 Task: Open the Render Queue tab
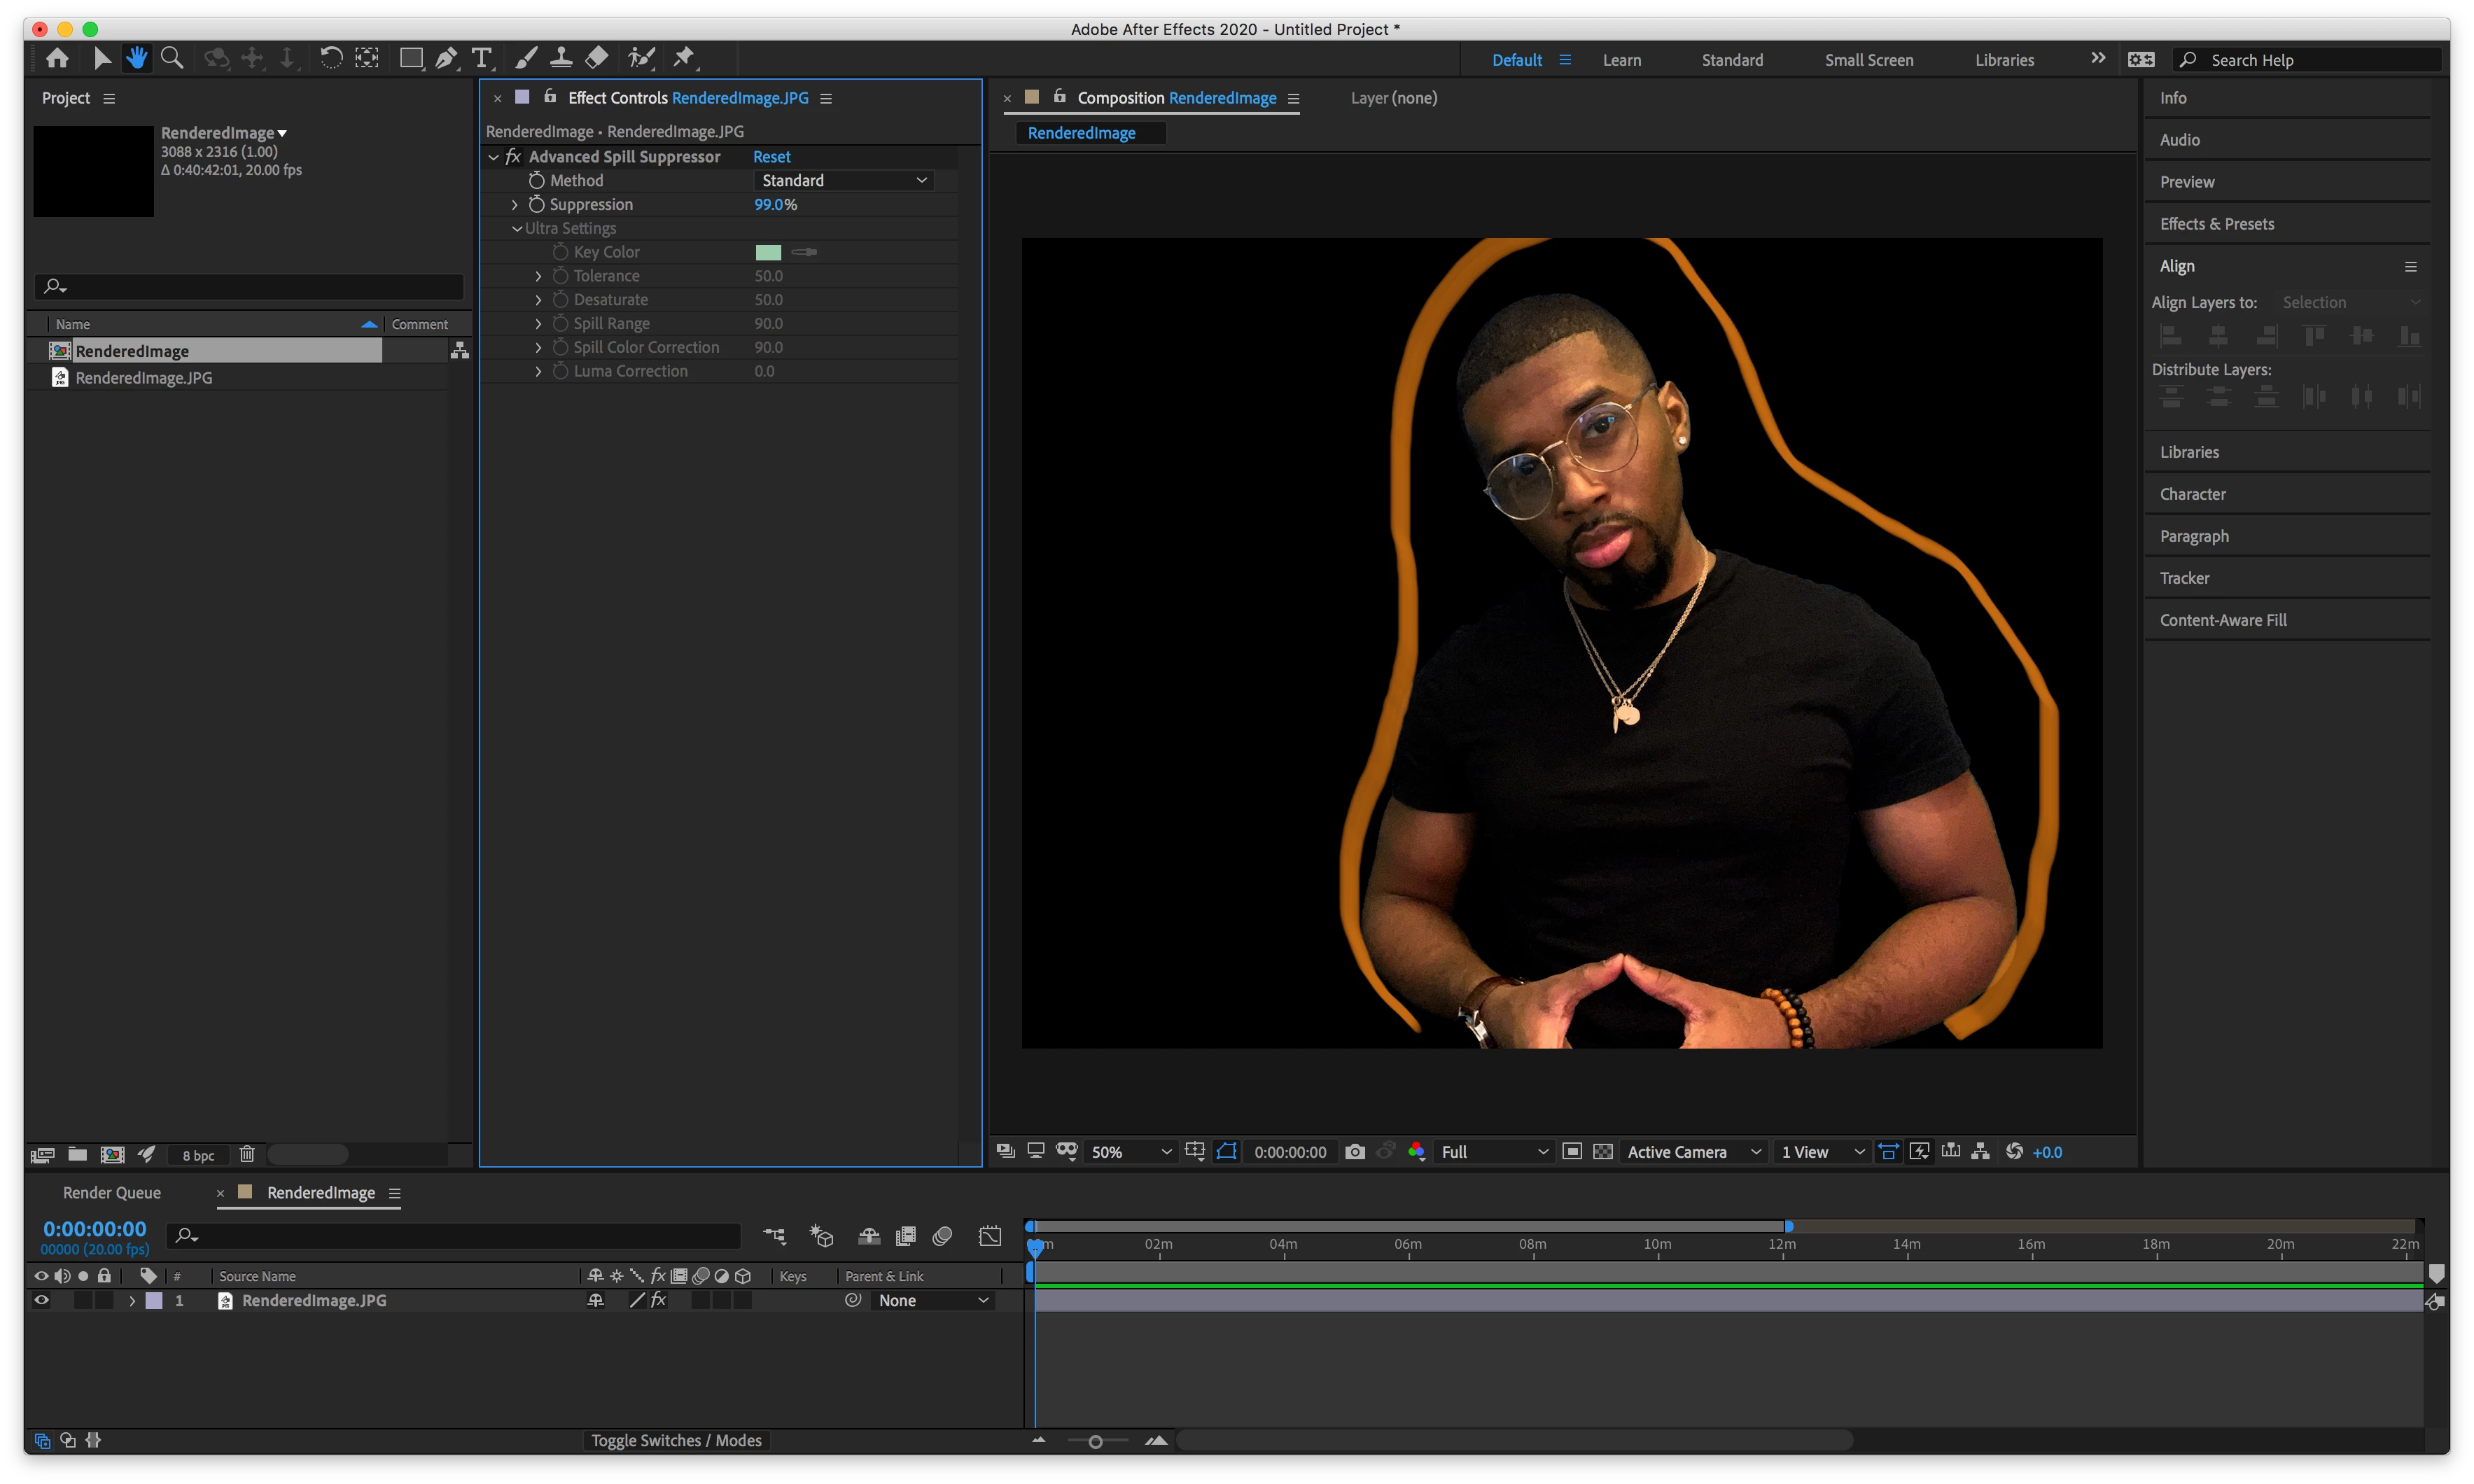[x=112, y=1193]
